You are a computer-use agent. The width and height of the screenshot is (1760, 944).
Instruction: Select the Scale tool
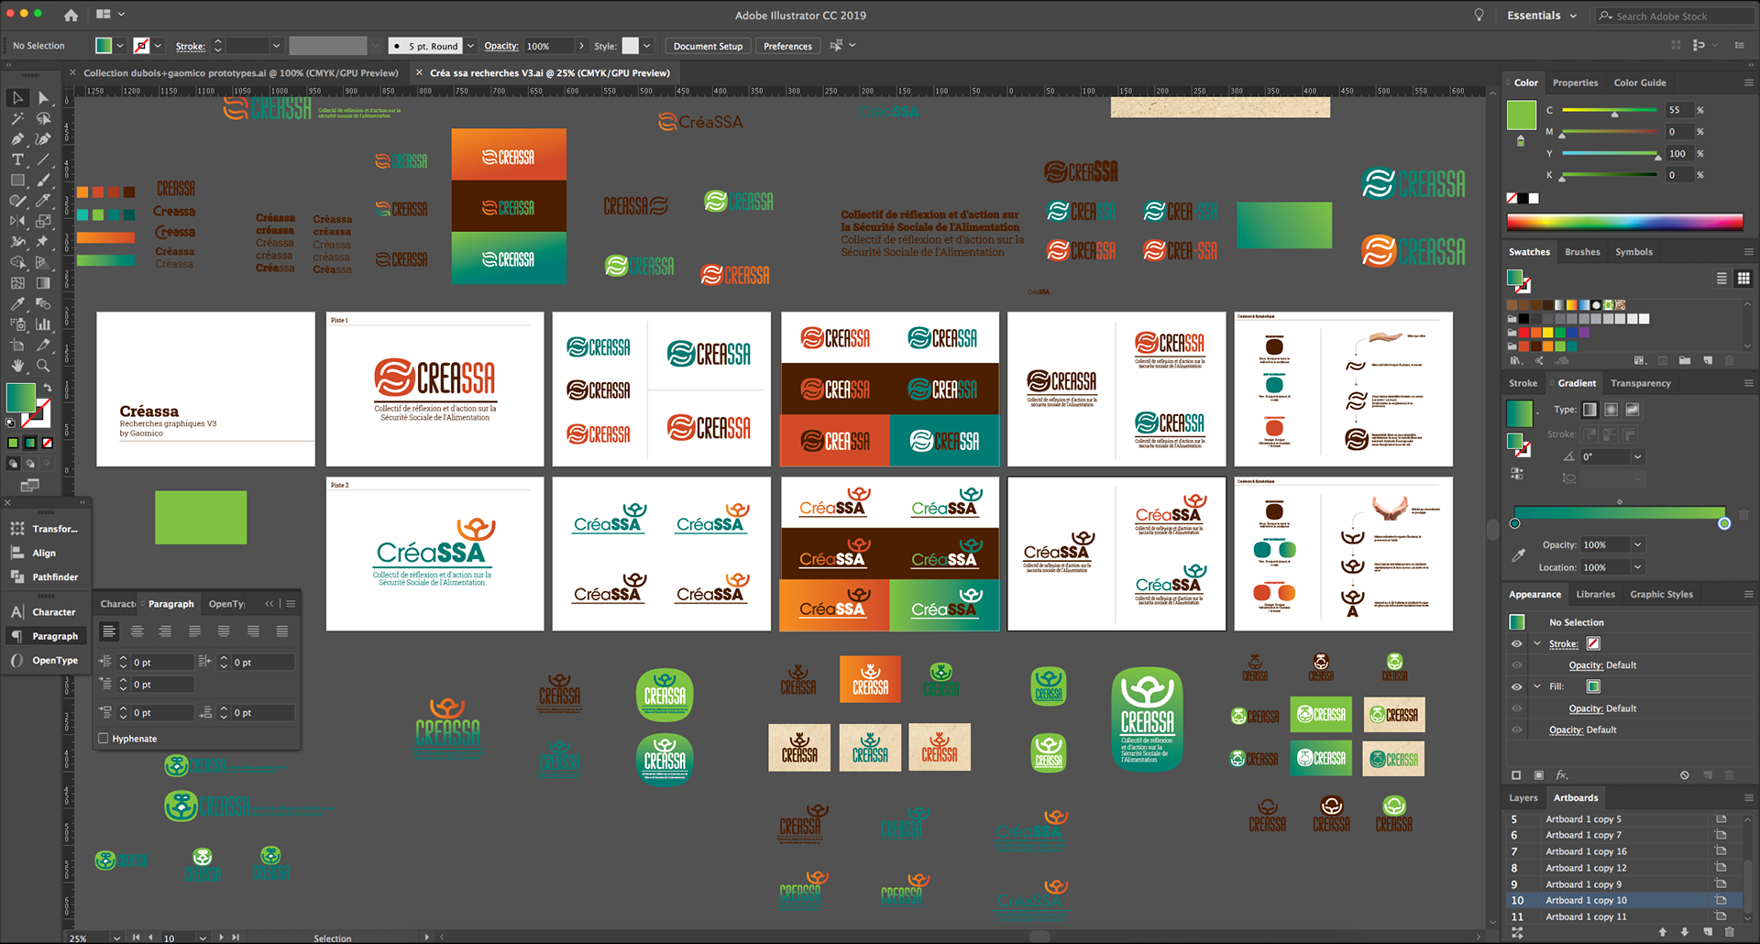[x=43, y=221]
